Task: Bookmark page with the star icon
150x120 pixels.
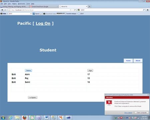Action: 71,10
